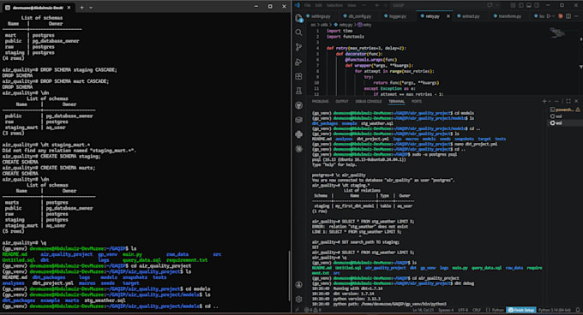Image resolution: width=583 pixels, height=315 pixels.
Task: Click the CRLF end-of-line status item
Action: click(477, 310)
